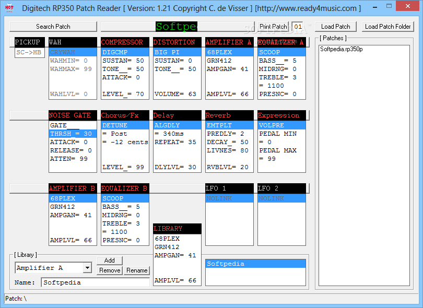Select EMTPLT in Reverb list
This screenshot has width=423, height=308.
(x=229, y=125)
